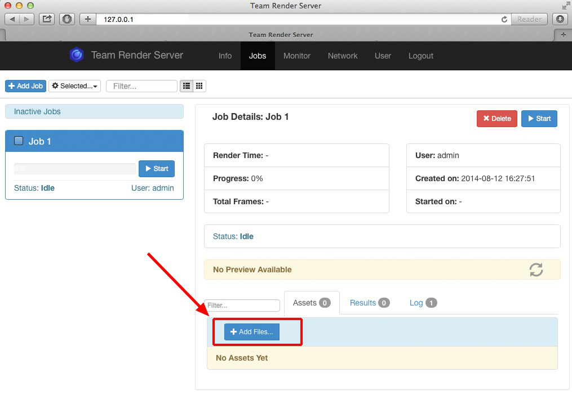This screenshot has width=572, height=409.
Task: Open the Selected... dropdown menu
Action: click(75, 86)
